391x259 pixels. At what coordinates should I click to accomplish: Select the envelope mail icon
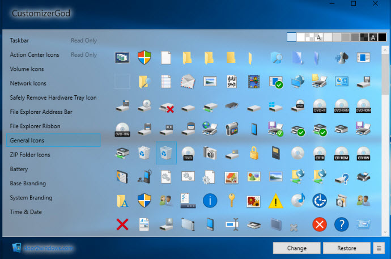point(188,81)
